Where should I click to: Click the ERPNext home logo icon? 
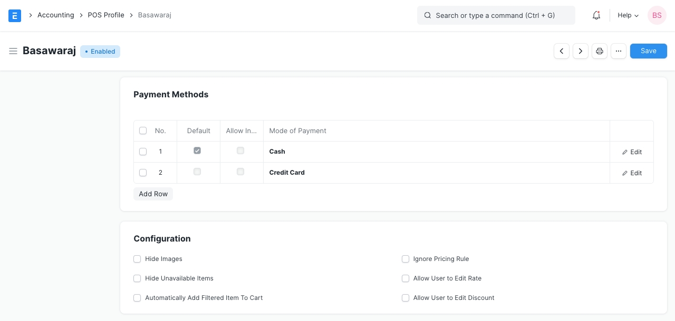point(15,15)
